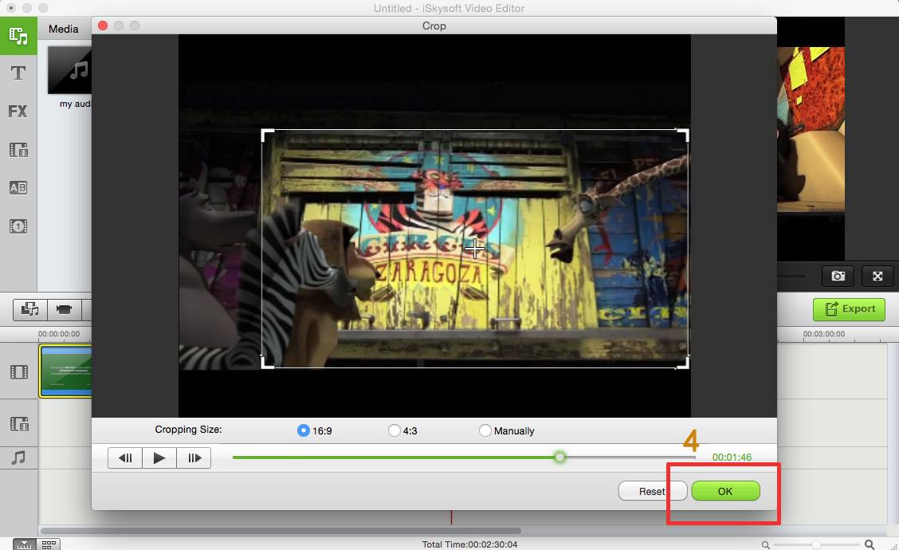Viewport: 899px width, 550px height.
Task: Enter fullscreen preview mode
Action: (877, 276)
